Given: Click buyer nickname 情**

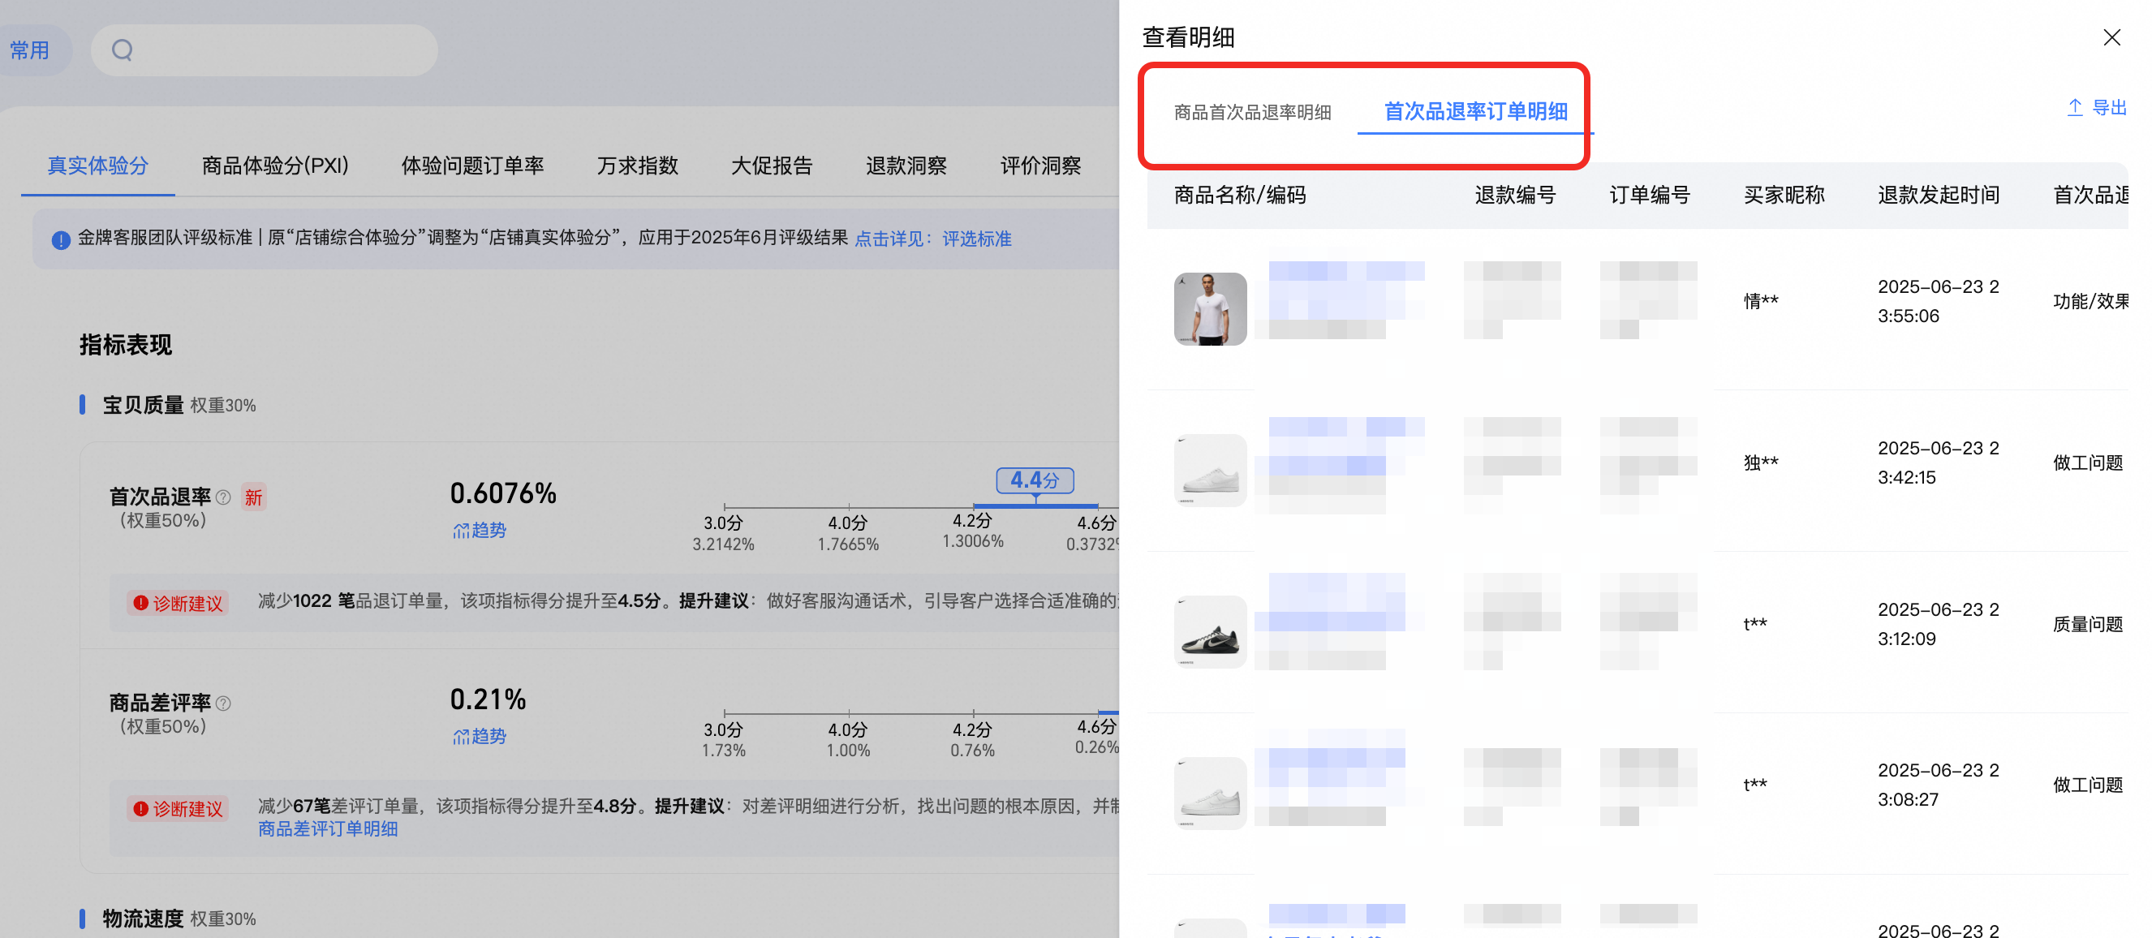Looking at the screenshot, I should [x=1761, y=301].
